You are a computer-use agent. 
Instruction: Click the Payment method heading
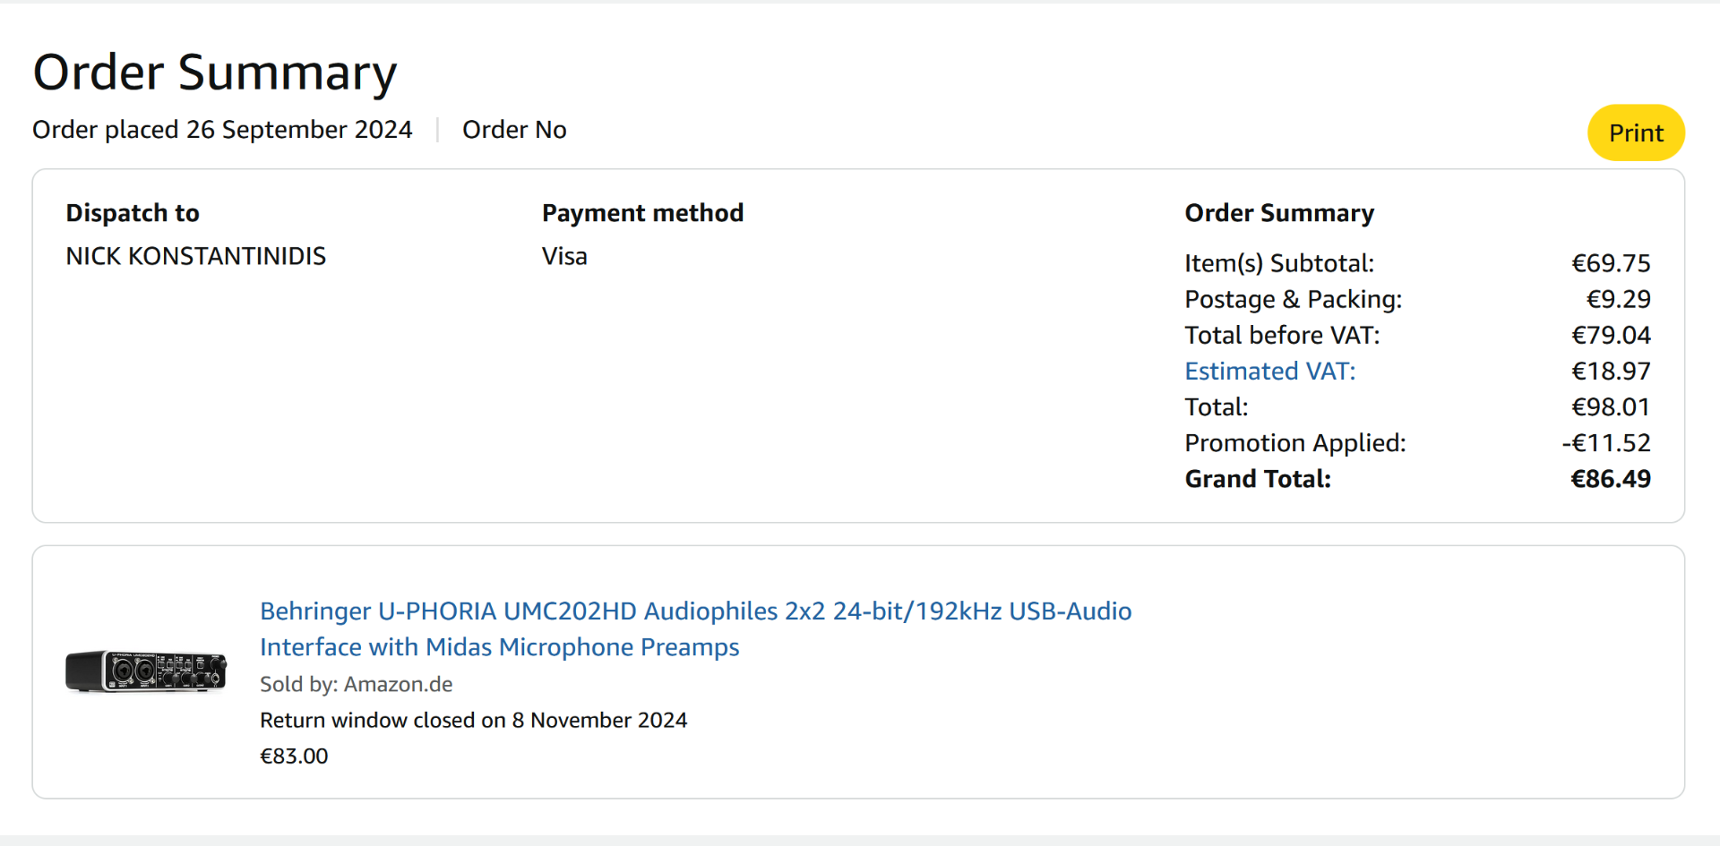click(642, 213)
